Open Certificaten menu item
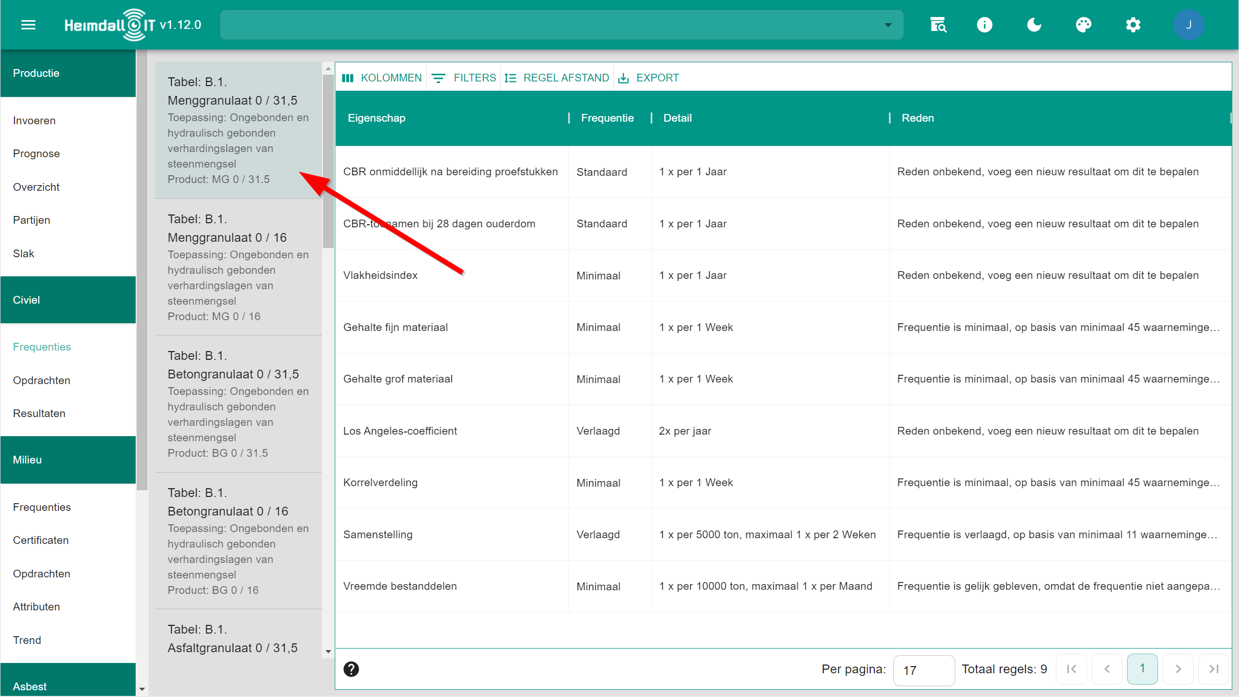 (68, 540)
